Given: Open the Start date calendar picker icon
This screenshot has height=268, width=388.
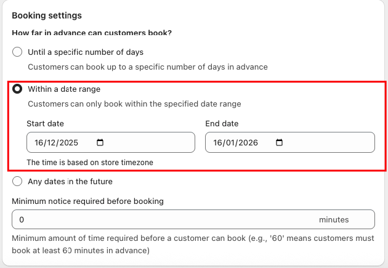Looking at the screenshot, I should click(x=100, y=143).
